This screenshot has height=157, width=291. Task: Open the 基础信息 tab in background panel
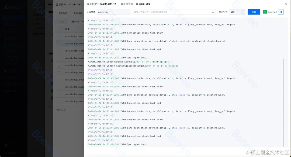[63, 13]
